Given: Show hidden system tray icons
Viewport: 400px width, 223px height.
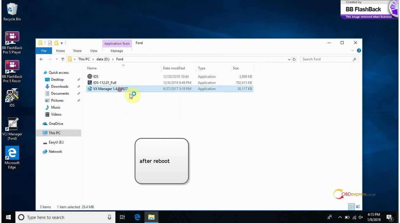Looking at the screenshot, I should (340, 217).
